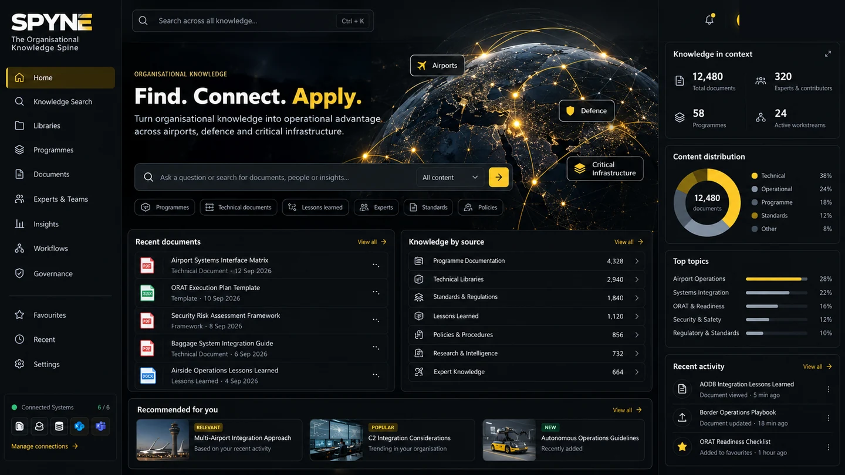Click the DOCX icon of Airside Operations Lessons Learned
845x475 pixels.
148,375
